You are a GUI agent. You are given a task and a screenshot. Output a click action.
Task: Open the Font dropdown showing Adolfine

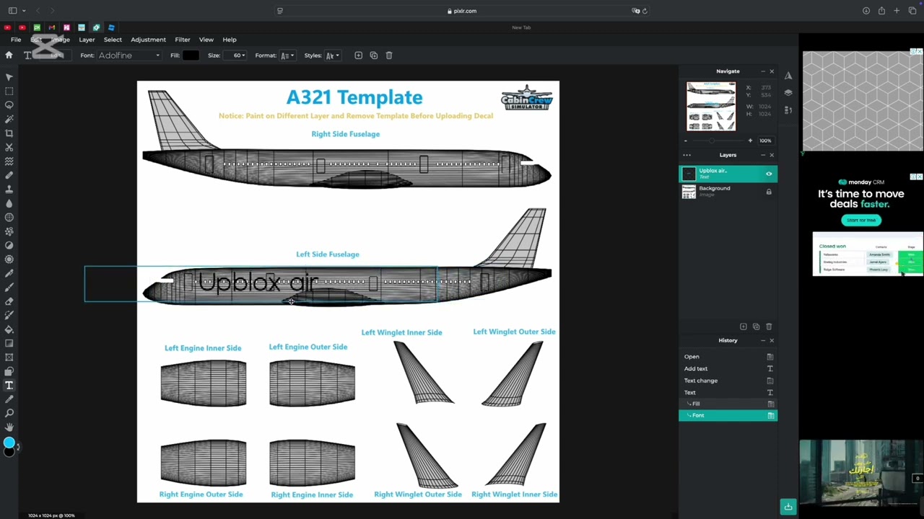[x=129, y=56]
